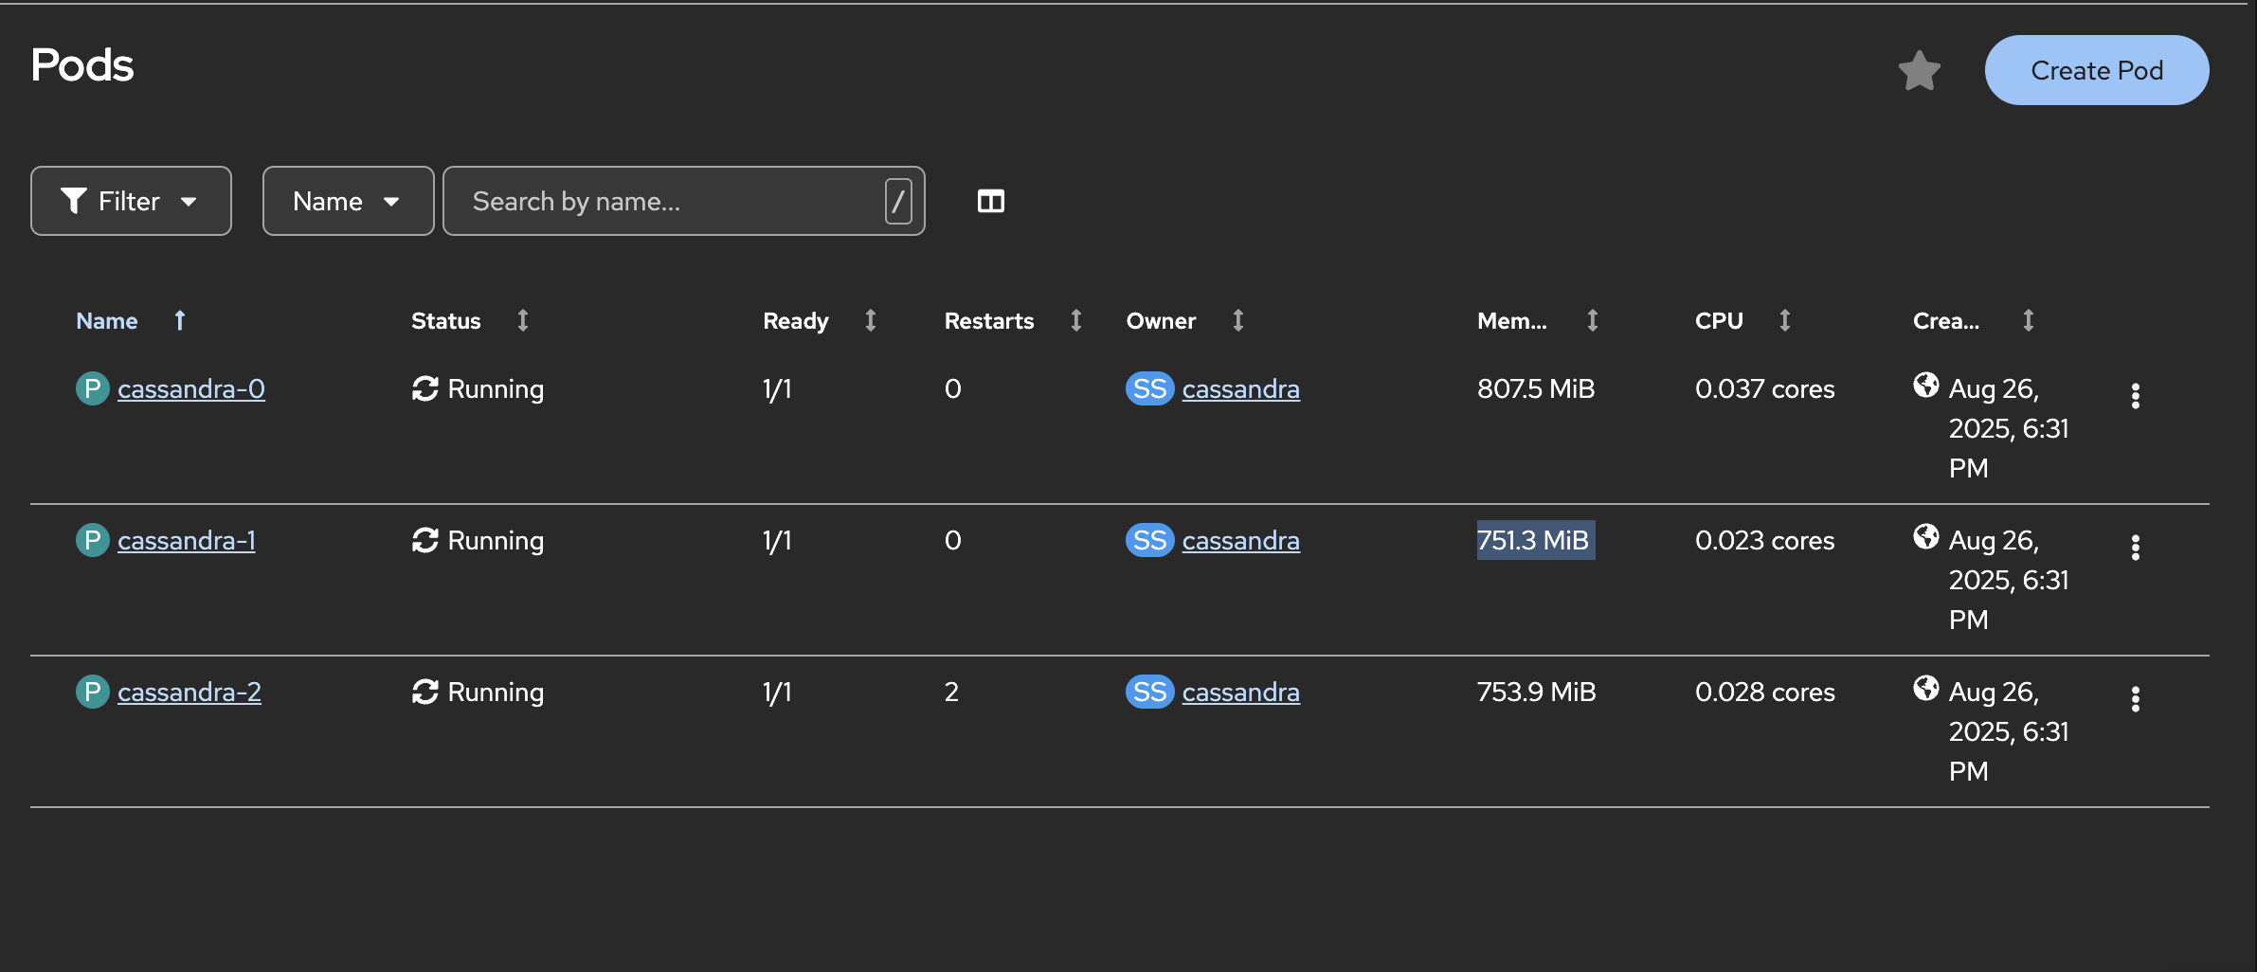Open cassandra StatefulSet owner of cassandra-1
The height and width of the screenshot is (972, 2257).
coord(1240,541)
